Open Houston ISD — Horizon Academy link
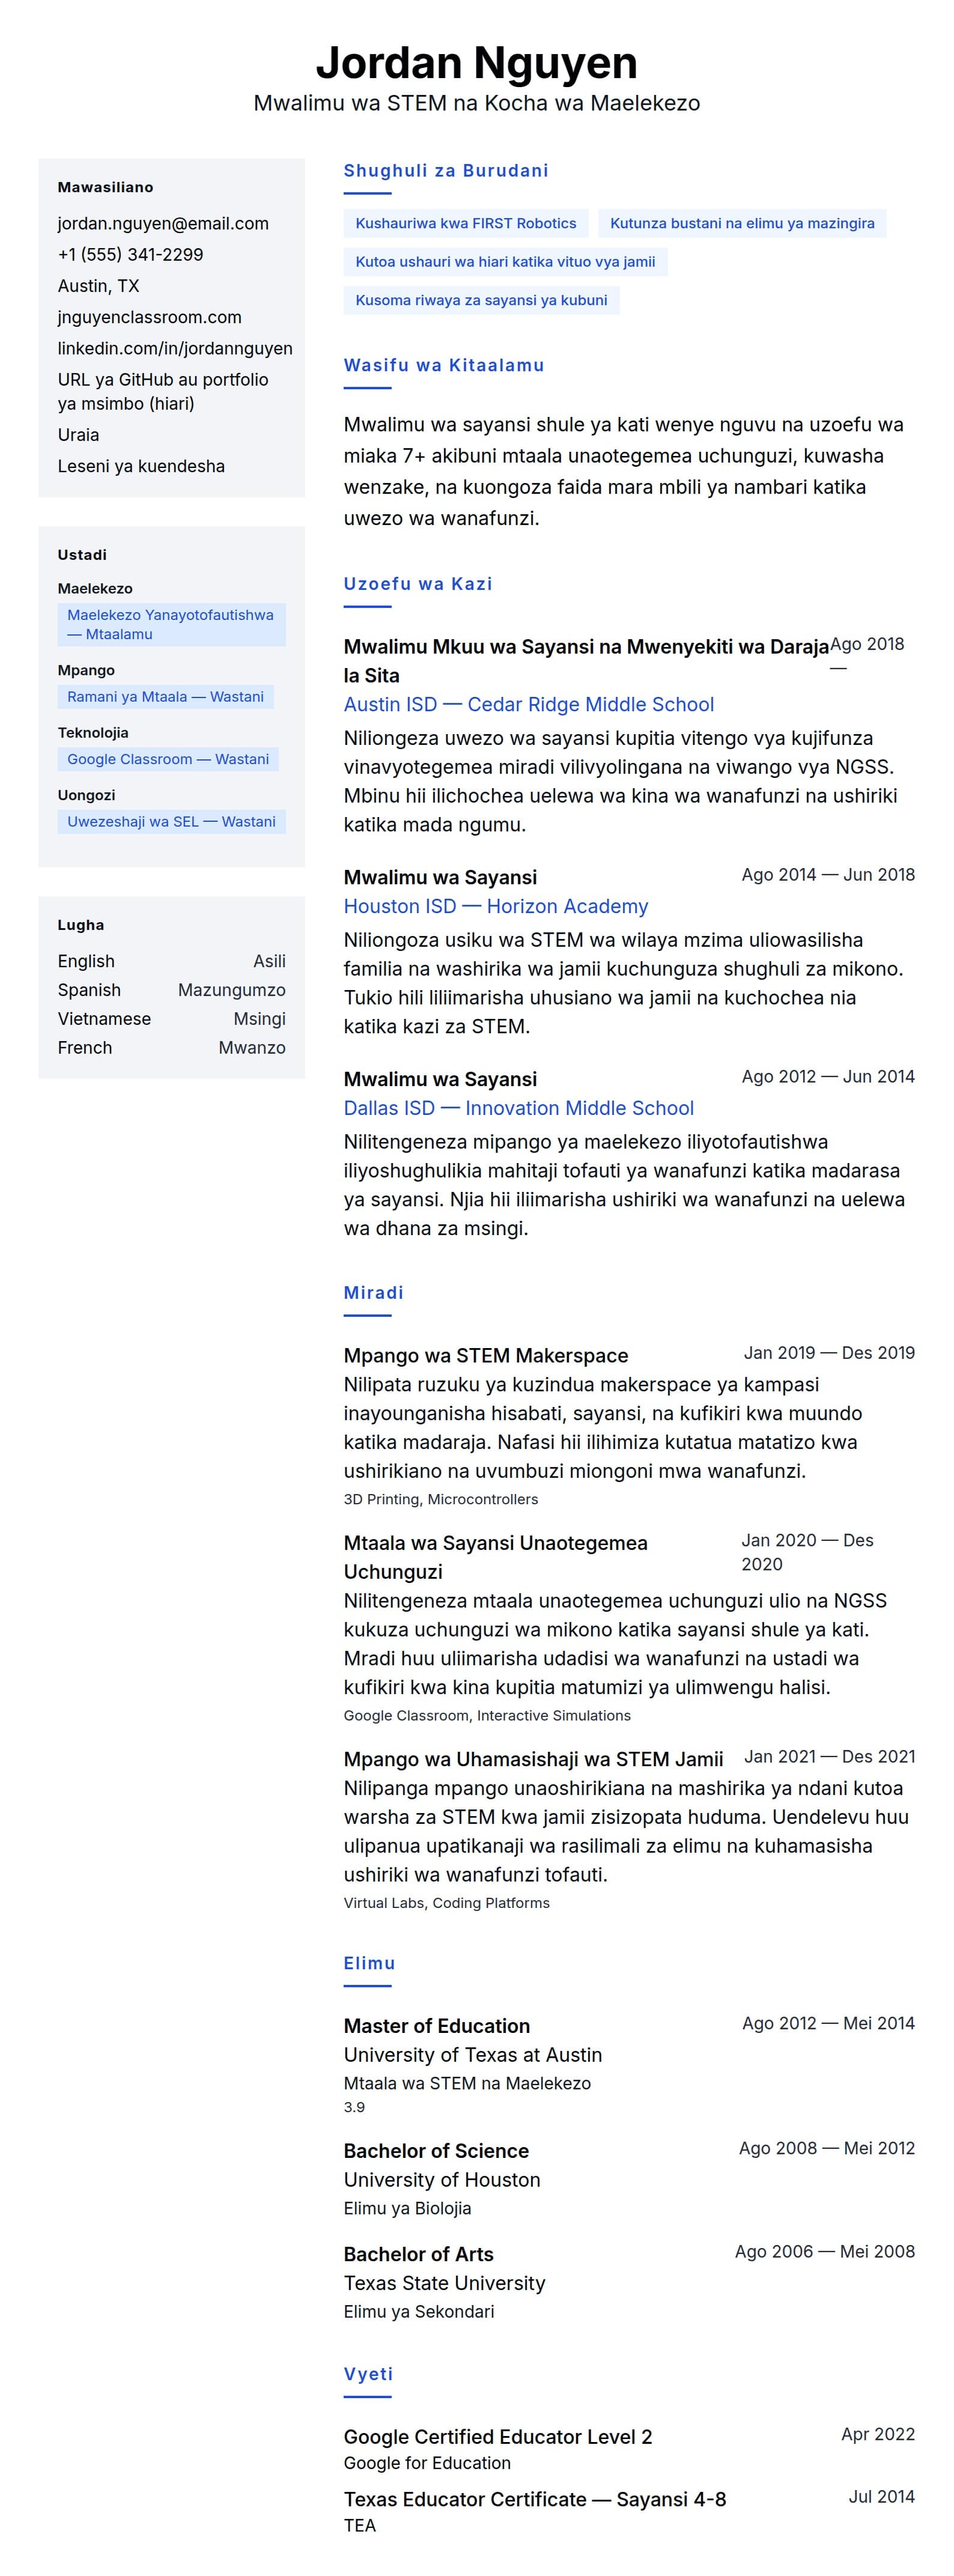The width and height of the screenshot is (954, 2576). coord(495,906)
